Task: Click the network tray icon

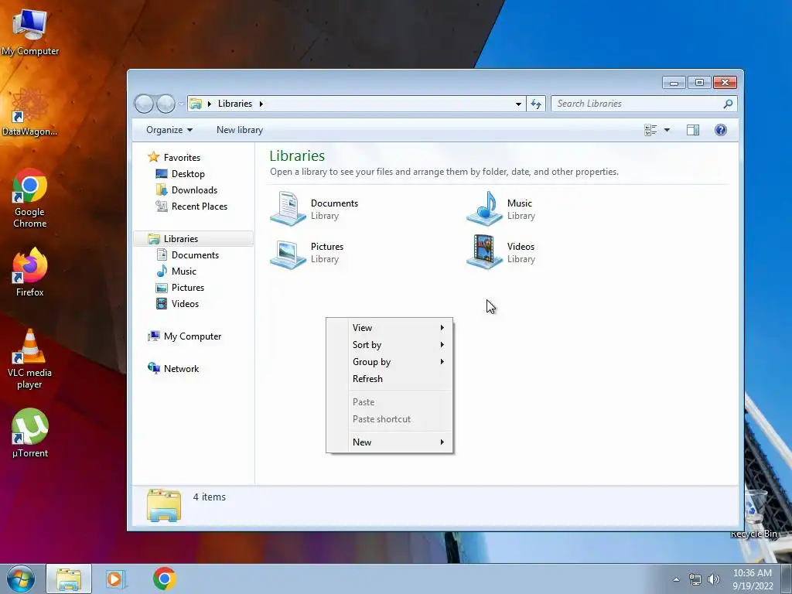Action: [695, 579]
